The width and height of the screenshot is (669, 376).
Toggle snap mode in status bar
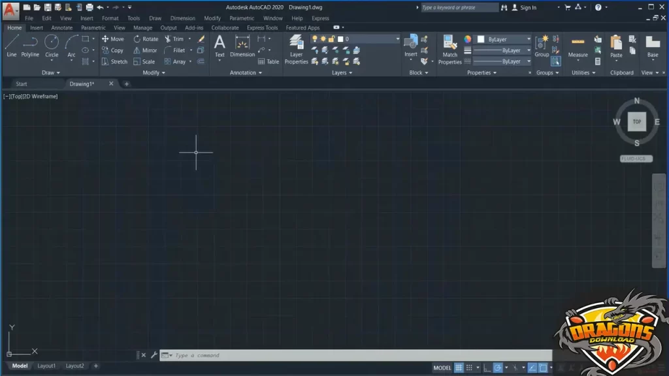(470, 368)
